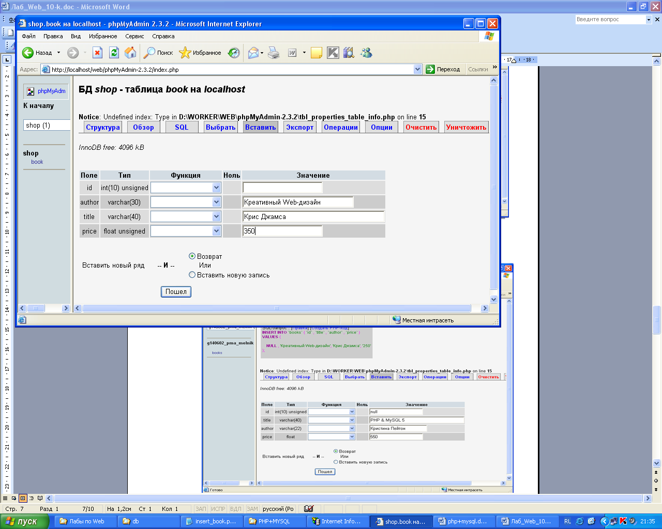The width and height of the screenshot is (662, 529).
Task: Click the пуск Start button
Action: 24,521
